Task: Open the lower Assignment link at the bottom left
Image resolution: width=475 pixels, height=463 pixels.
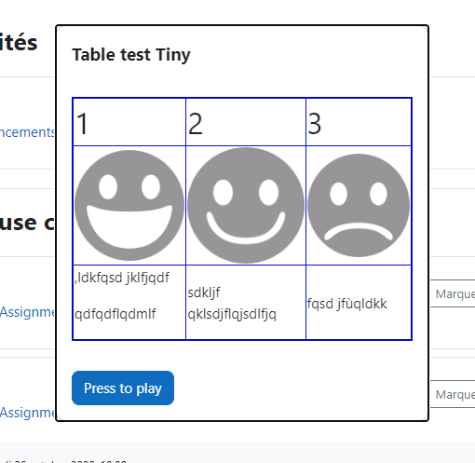Action: pos(27,413)
